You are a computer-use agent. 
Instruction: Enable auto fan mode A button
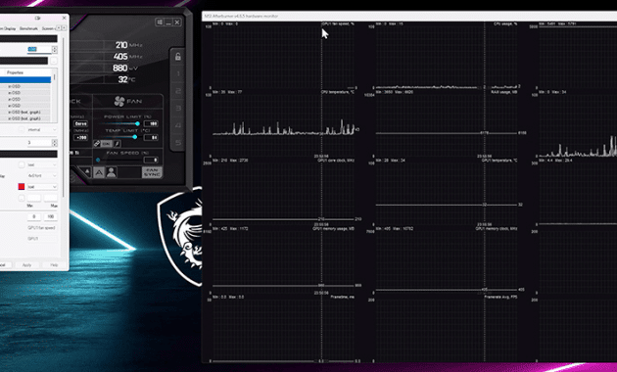(99, 172)
